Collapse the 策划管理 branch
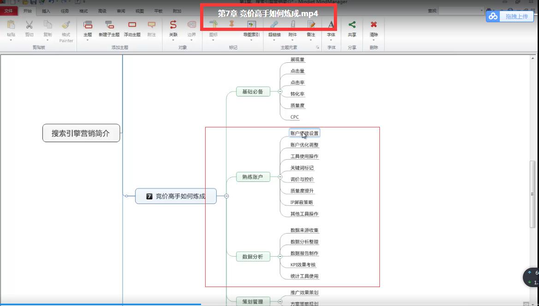The width and height of the screenshot is (539, 306). coord(280,302)
